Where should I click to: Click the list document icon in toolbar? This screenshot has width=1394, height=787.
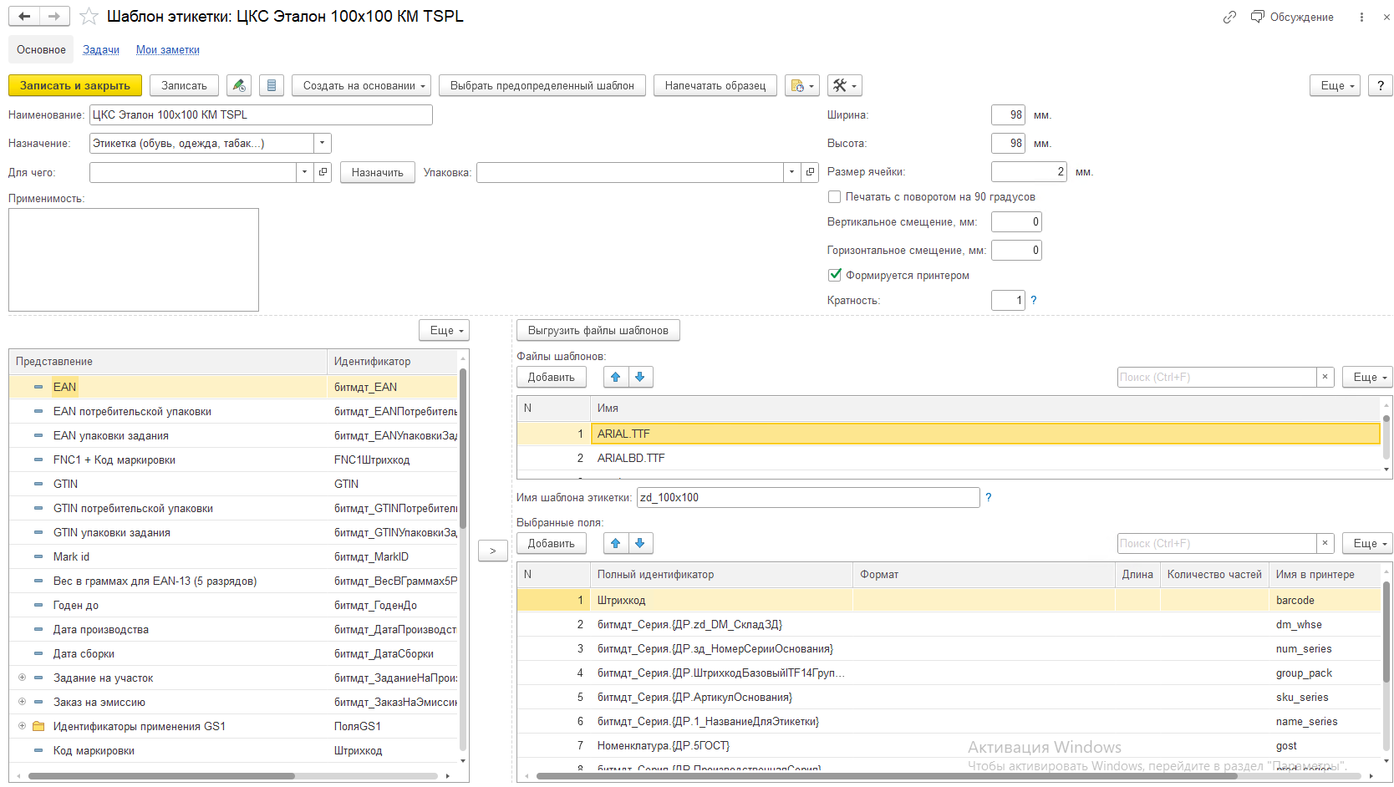(x=272, y=85)
